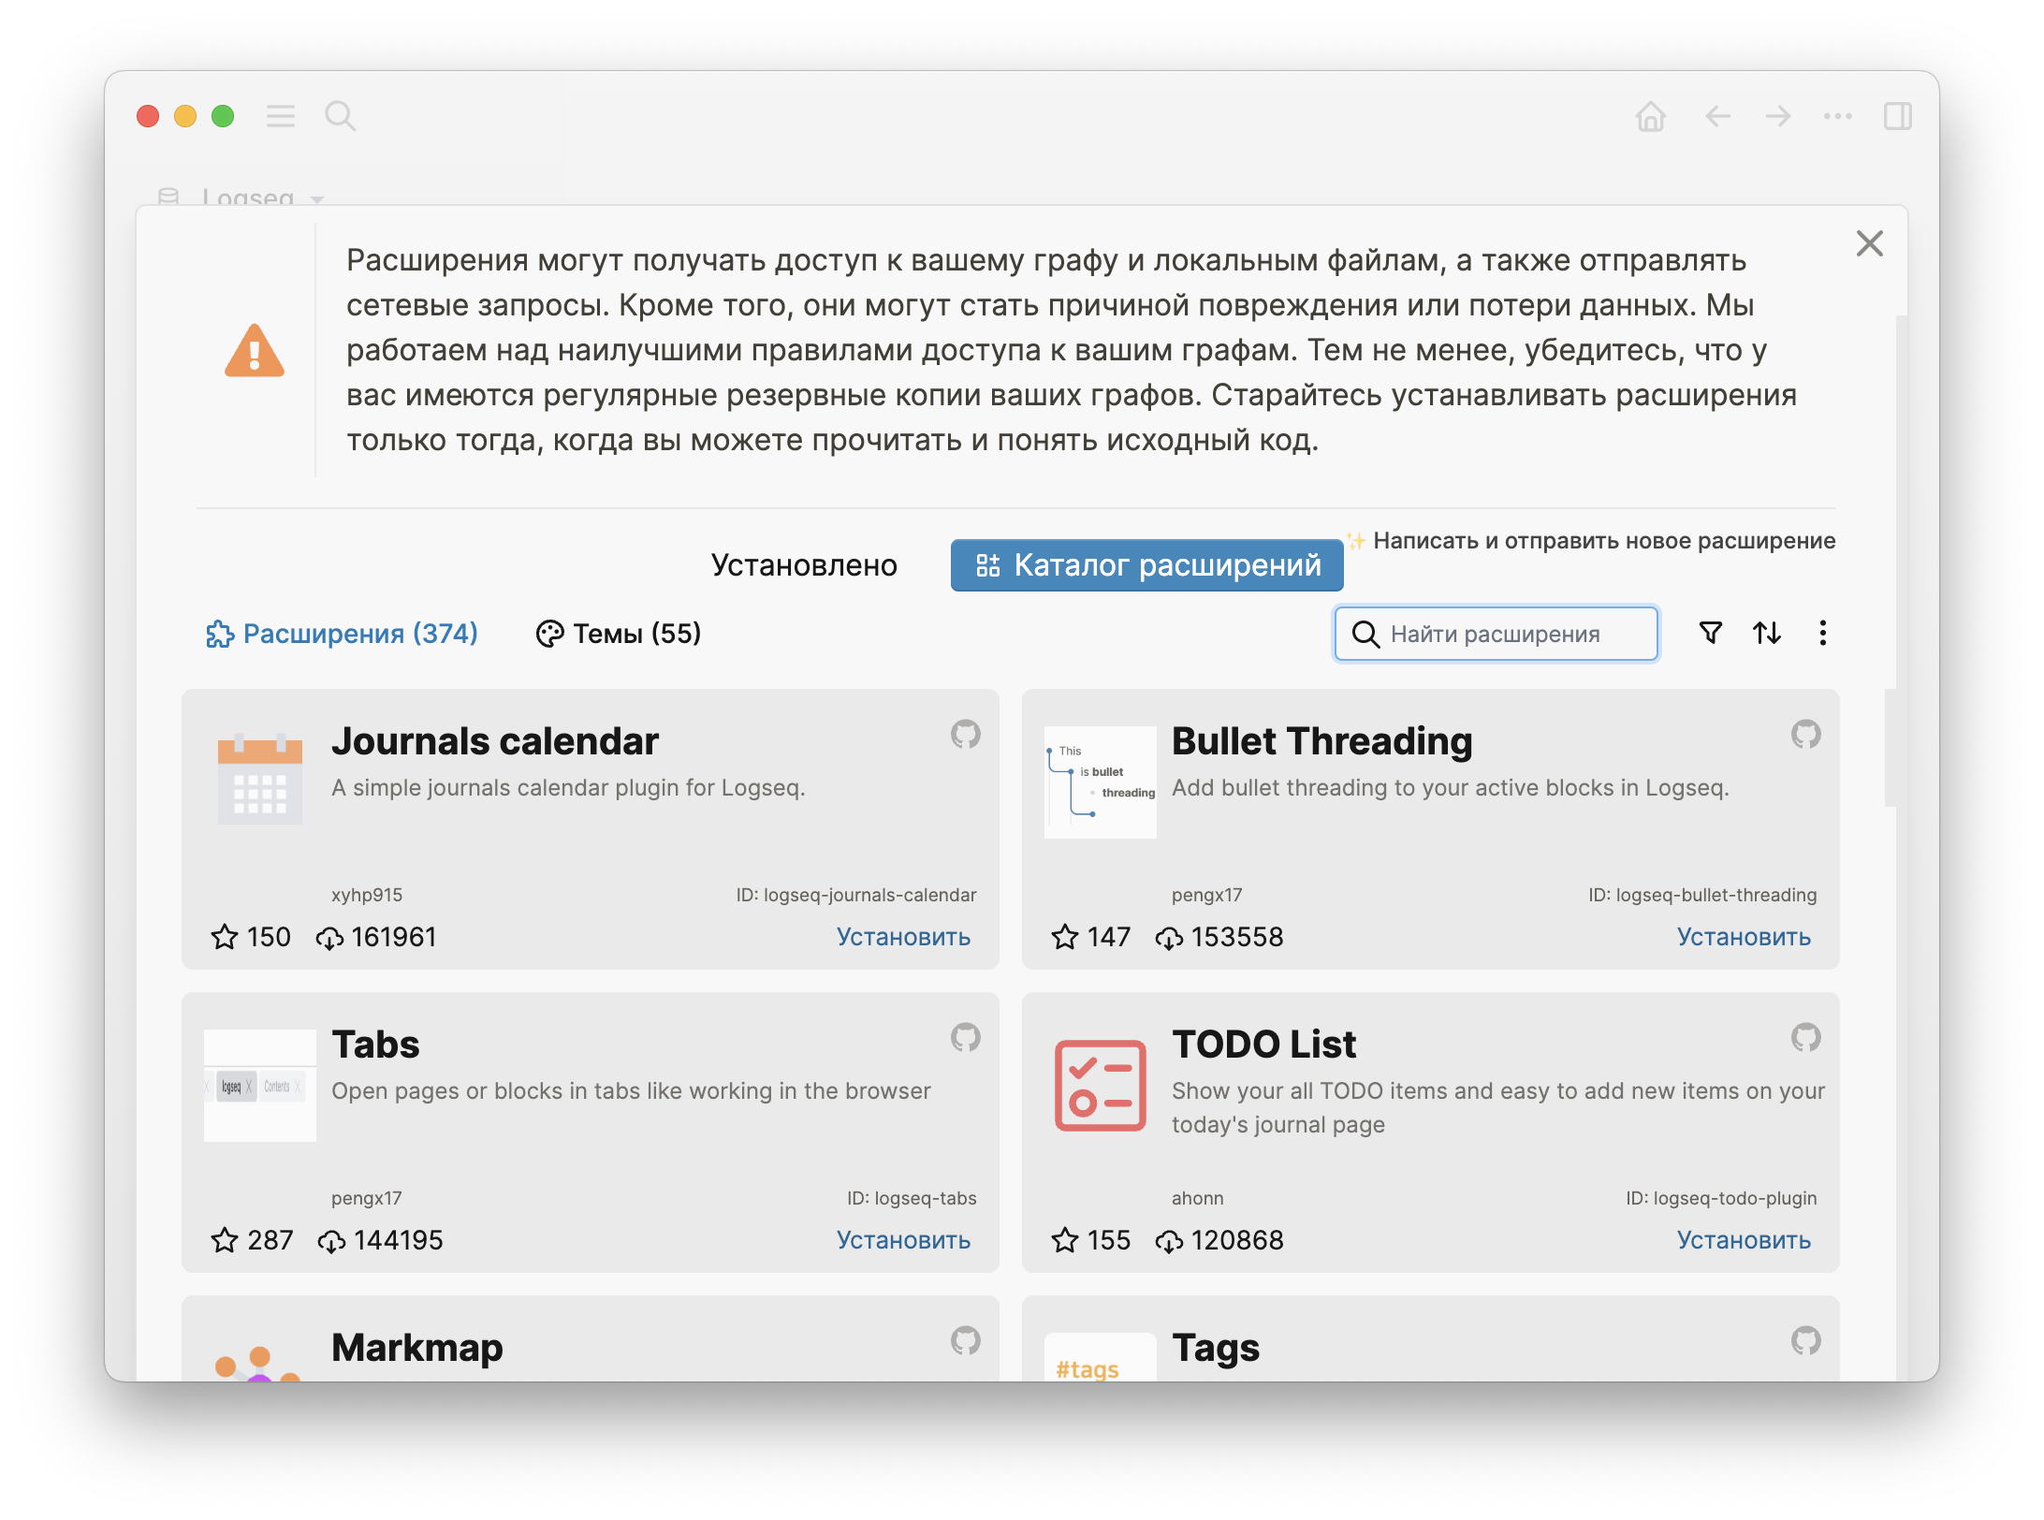Open GitHub repo for Journals calendar
This screenshot has width=2044, height=1520.
(x=965, y=735)
